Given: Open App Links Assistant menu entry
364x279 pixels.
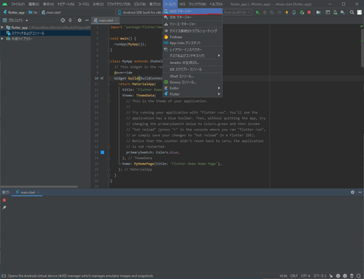Looking at the screenshot, I should click(x=193, y=43).
